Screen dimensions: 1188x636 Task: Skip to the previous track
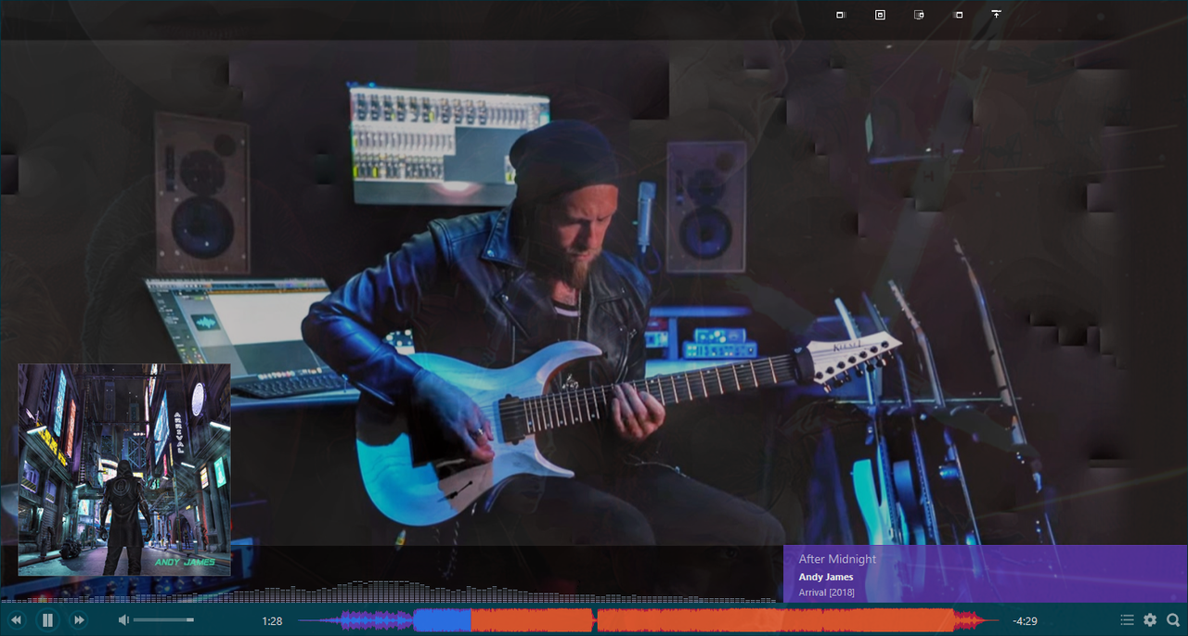(x=16, y=620)
